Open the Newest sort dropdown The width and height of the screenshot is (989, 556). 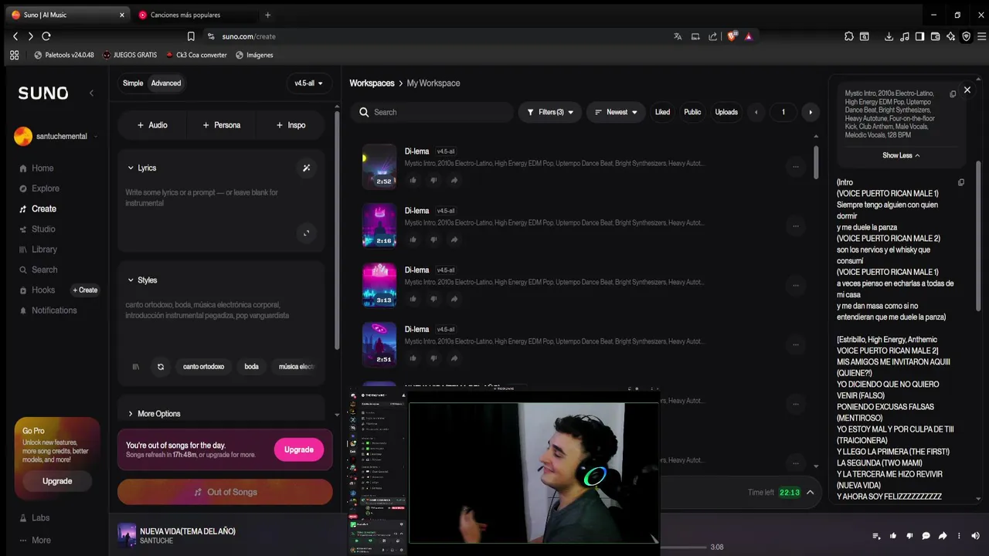616,112
